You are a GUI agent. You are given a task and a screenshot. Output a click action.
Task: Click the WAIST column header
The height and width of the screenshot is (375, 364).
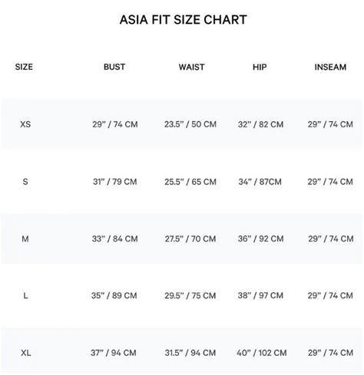click(x=191, y=67)
